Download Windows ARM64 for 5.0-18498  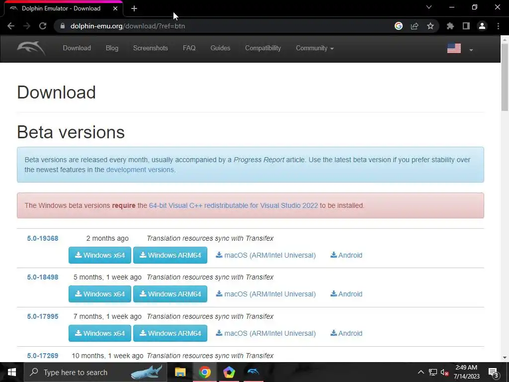click(x=170, y=294)
